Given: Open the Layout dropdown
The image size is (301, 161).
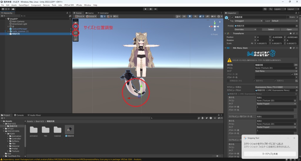Looking at the screenshot, I should pyautogui.click(x=293, y=9).
